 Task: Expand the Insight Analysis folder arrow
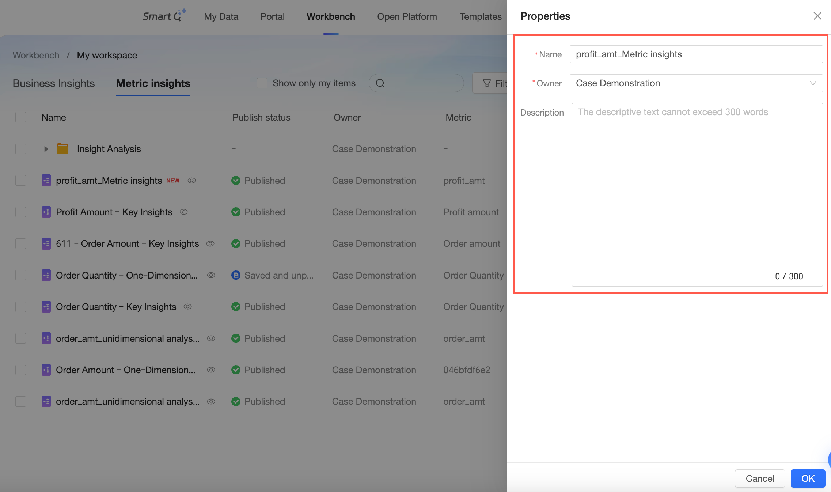tap(46, 149)
